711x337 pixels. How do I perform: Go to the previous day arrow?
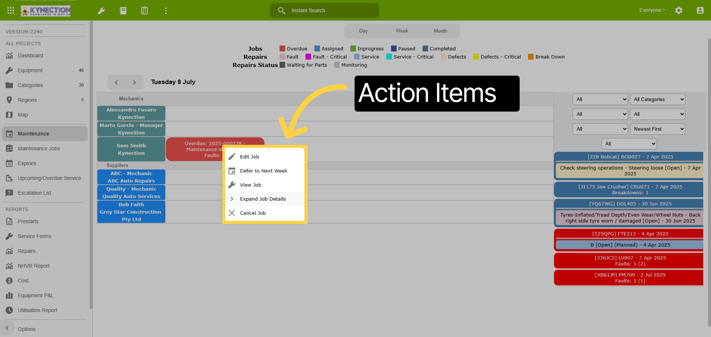116,82
